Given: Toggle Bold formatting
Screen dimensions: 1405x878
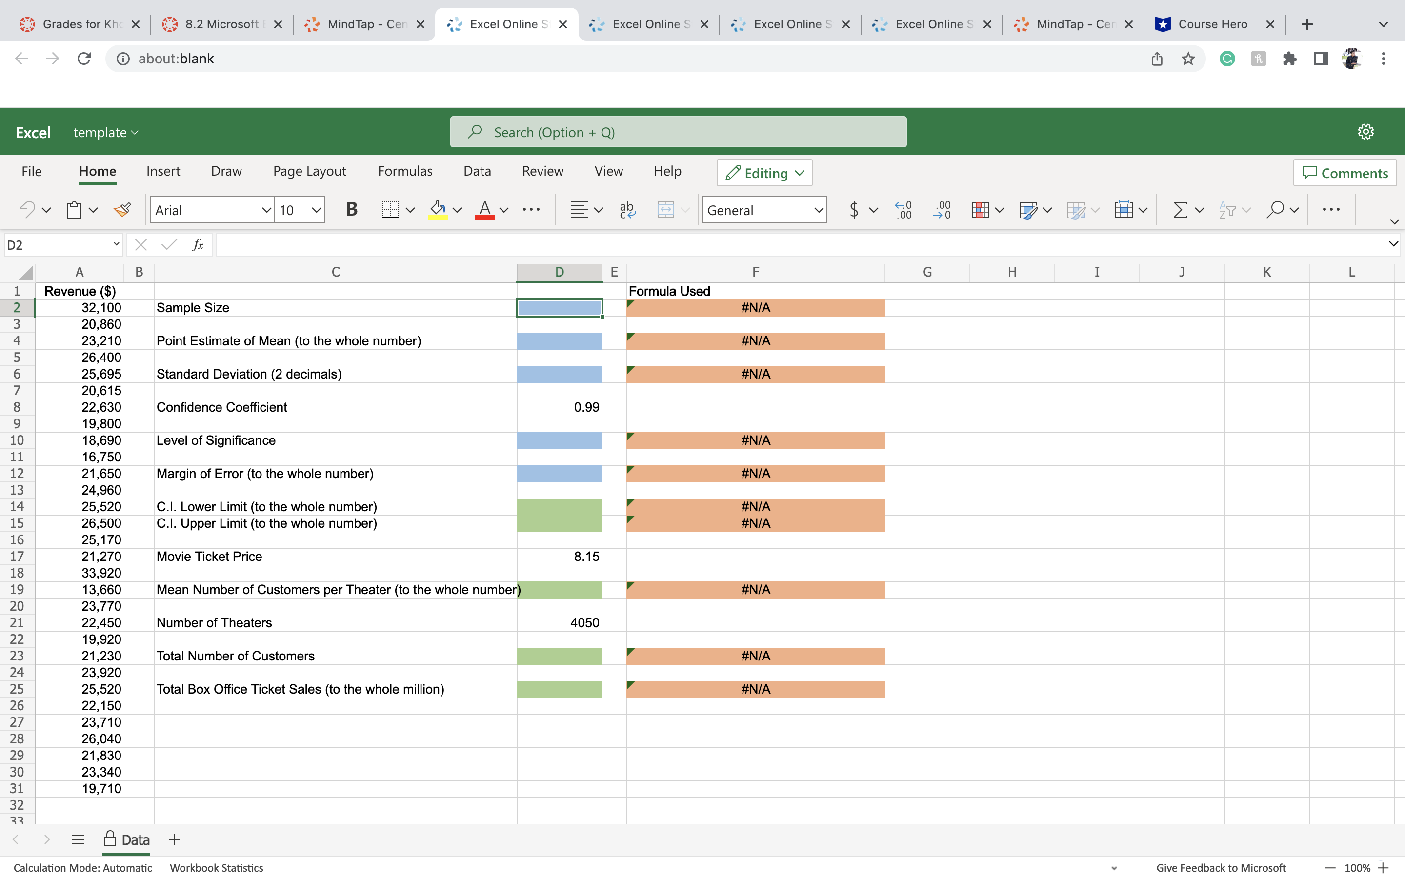Looking at the screenshot, I should click(x=351, y=210).
